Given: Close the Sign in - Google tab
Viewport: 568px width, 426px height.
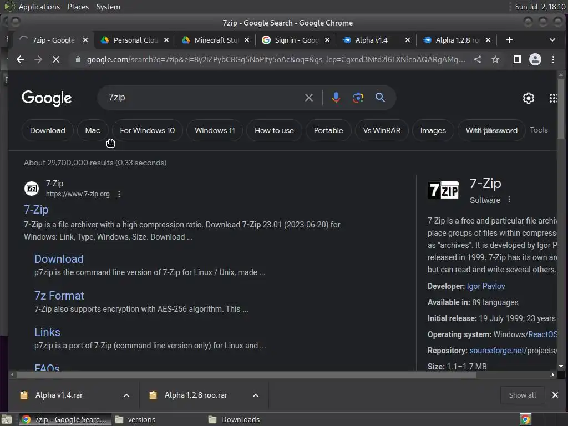Looking at the screenshot, I should click(x=327, y=40).
